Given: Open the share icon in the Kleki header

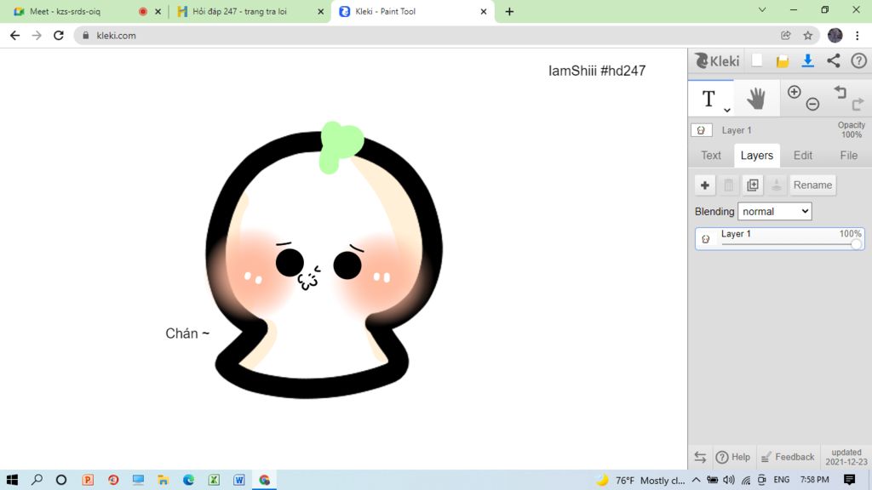Looking at the screenshot, I should (833, 60).
